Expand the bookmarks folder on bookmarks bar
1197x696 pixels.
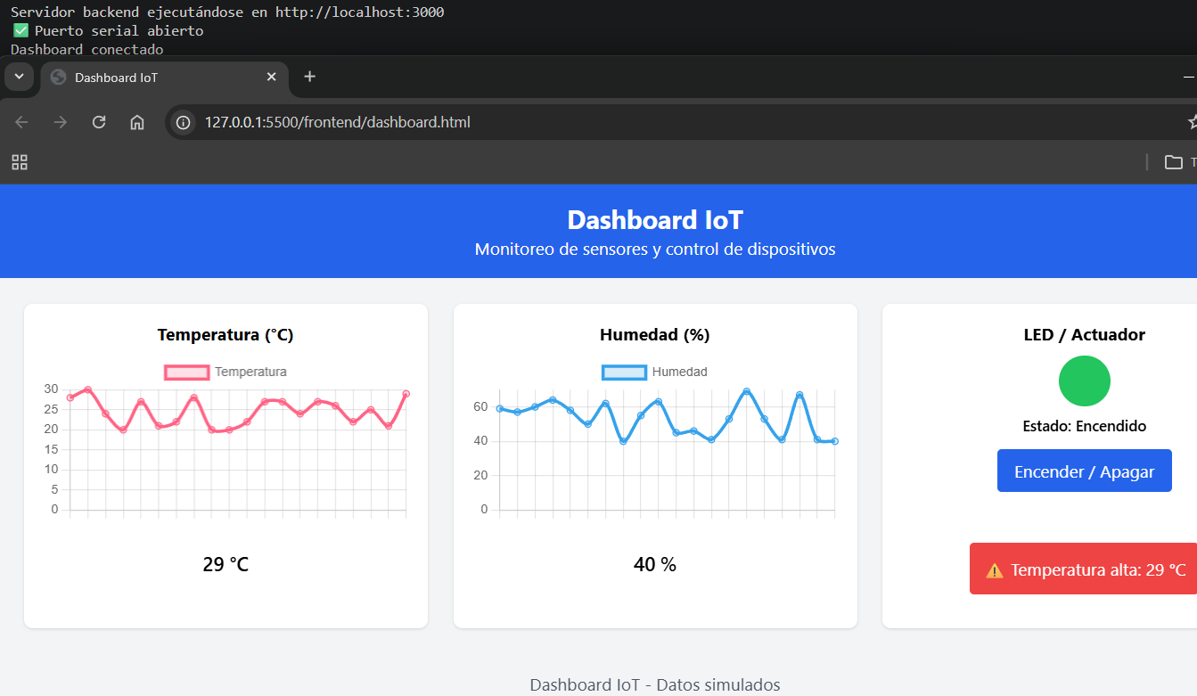click(x=1176, y=162)
